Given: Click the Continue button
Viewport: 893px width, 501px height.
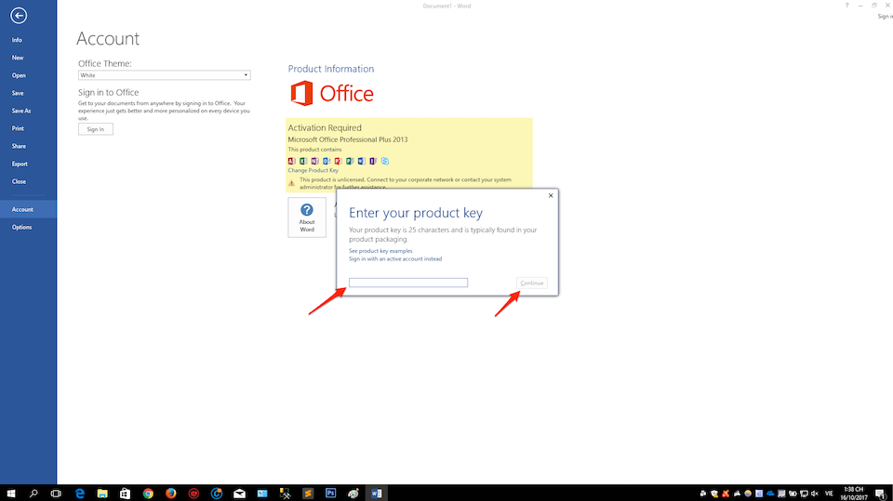Looking at the screenshot, I should pos(532,283).
